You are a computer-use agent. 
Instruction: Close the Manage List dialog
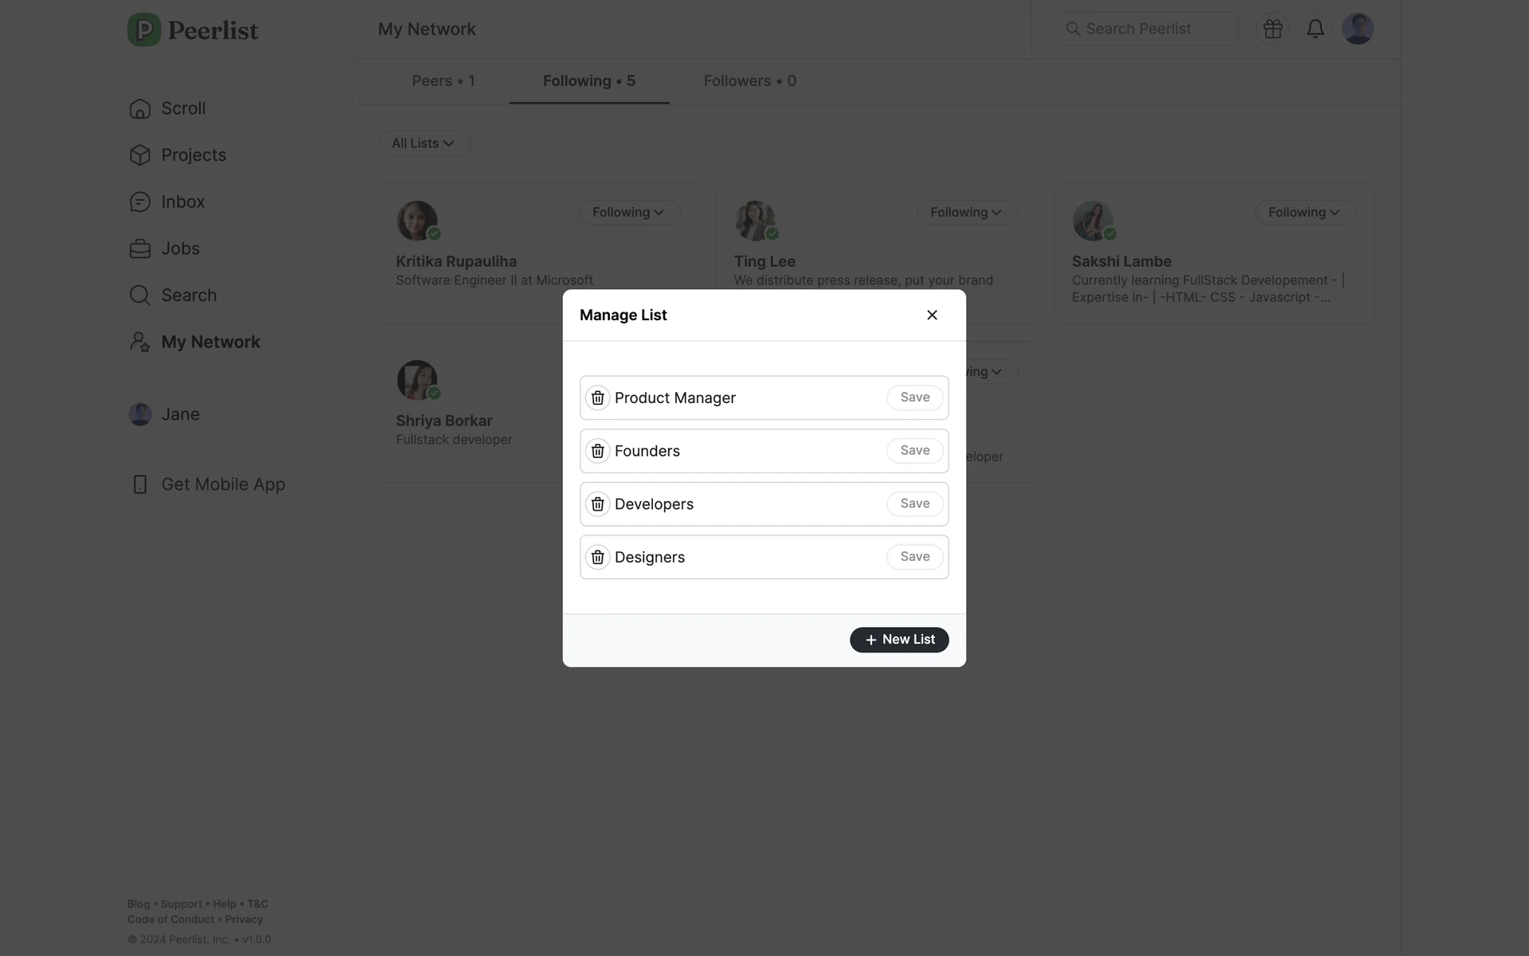(x=932, y=315)
